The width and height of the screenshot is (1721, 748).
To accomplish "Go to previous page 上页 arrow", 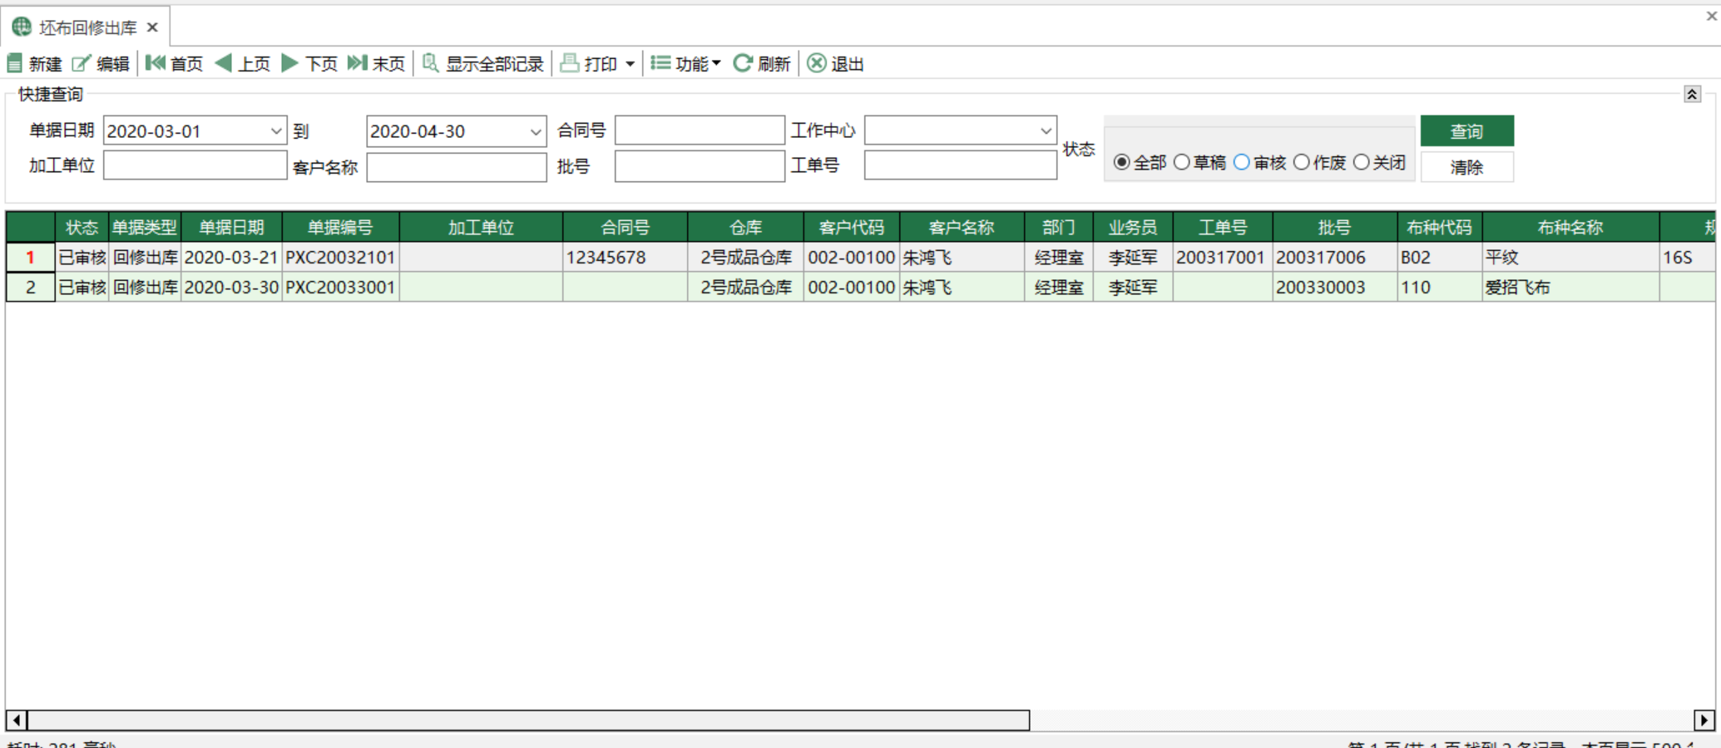I will coord(223,63).
